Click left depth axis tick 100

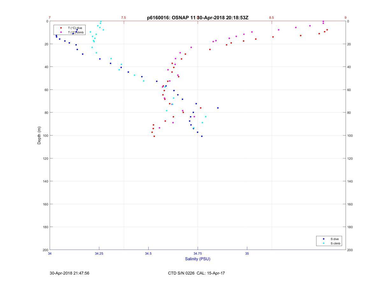point(45,136)
